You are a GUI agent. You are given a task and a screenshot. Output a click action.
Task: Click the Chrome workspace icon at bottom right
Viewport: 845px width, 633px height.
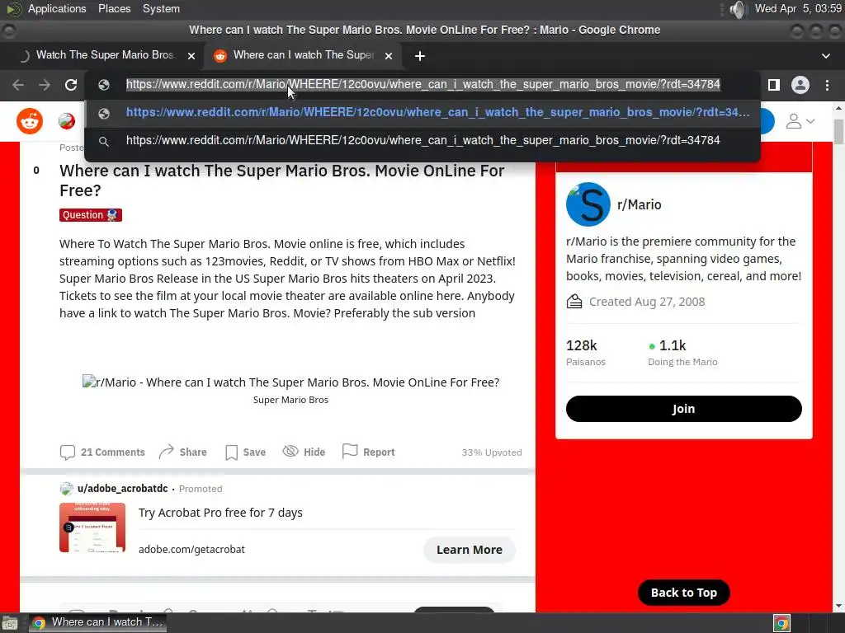pyautogui.click(x=782, y=623)
